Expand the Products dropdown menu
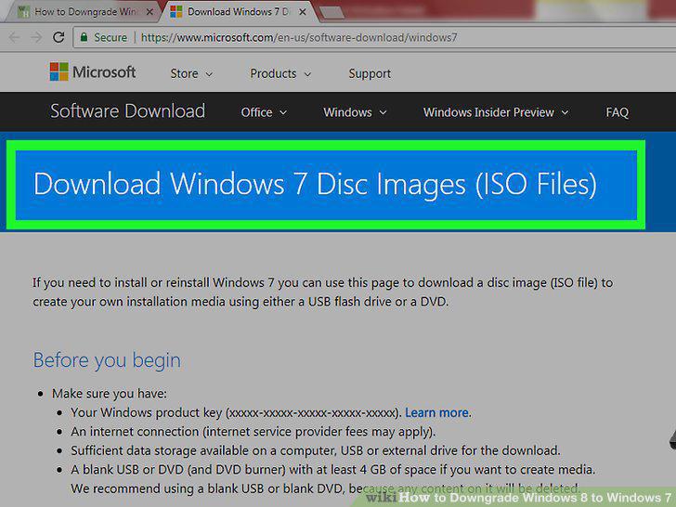 [x=280, y=73]
